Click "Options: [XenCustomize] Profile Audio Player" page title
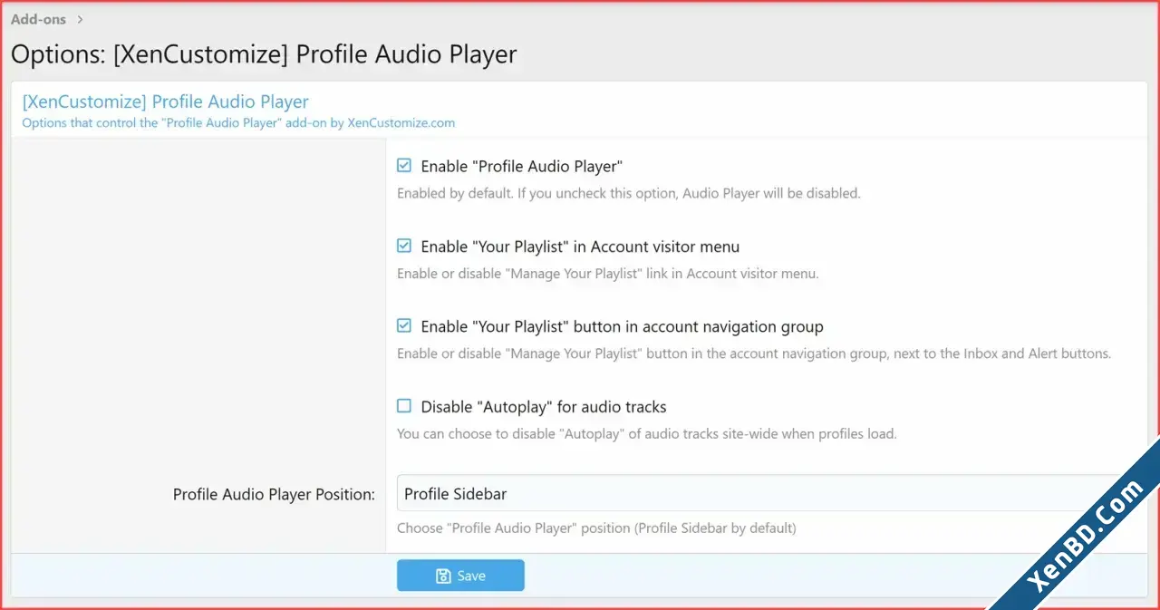Viewport: 1160px width, 610px height. [264, 54]
